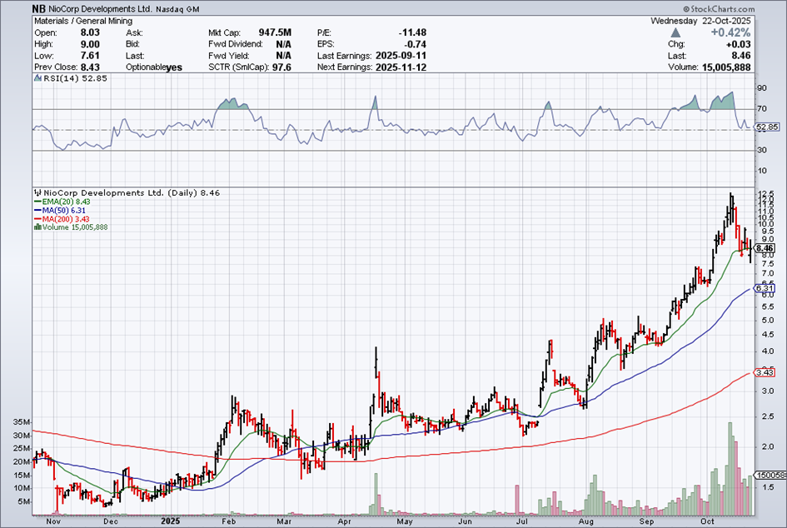Click the Fwd Yield N/A value

point(283,56)
